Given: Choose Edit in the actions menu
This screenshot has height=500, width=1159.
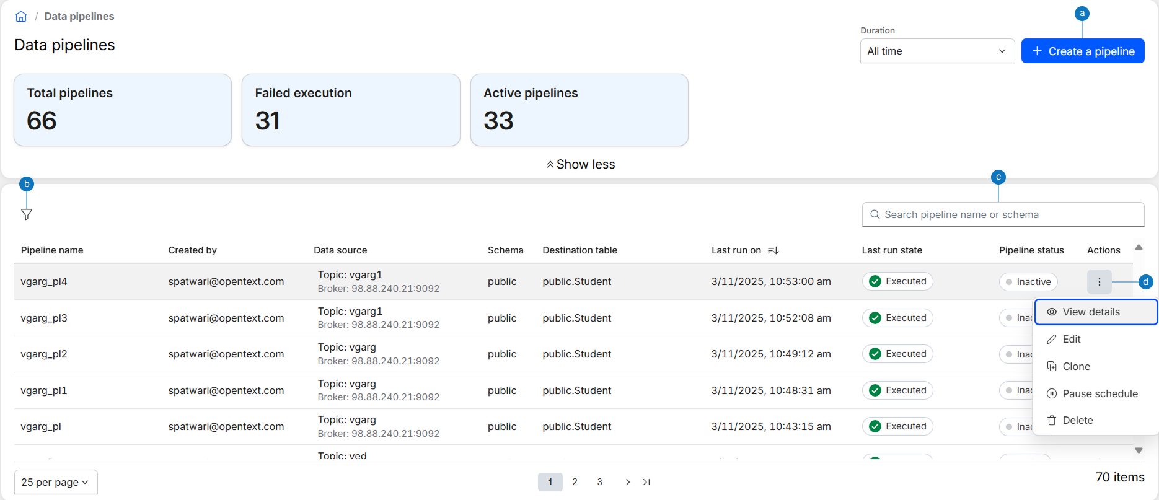Looking at the screenshot, I should click(x=1096, y=339).
